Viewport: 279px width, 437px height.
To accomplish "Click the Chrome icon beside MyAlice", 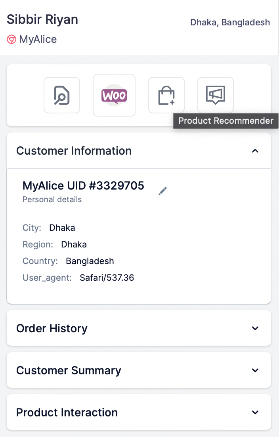I will point(11,40).
